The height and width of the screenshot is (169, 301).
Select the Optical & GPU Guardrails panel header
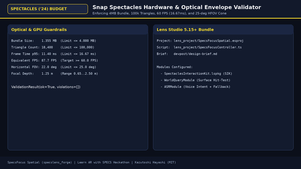coord(78,29)
